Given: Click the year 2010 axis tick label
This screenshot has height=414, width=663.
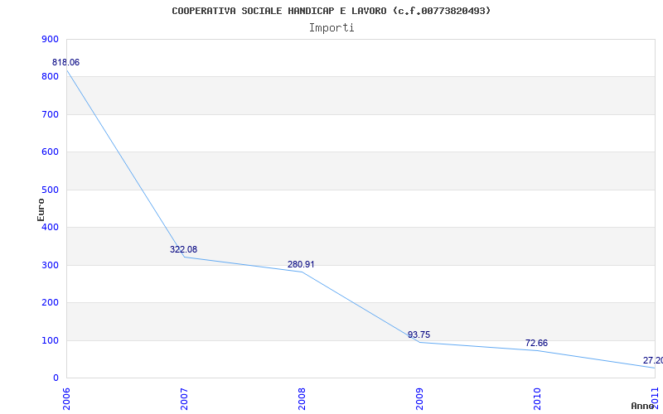Looking at the screenshot, I should point(537,398).
